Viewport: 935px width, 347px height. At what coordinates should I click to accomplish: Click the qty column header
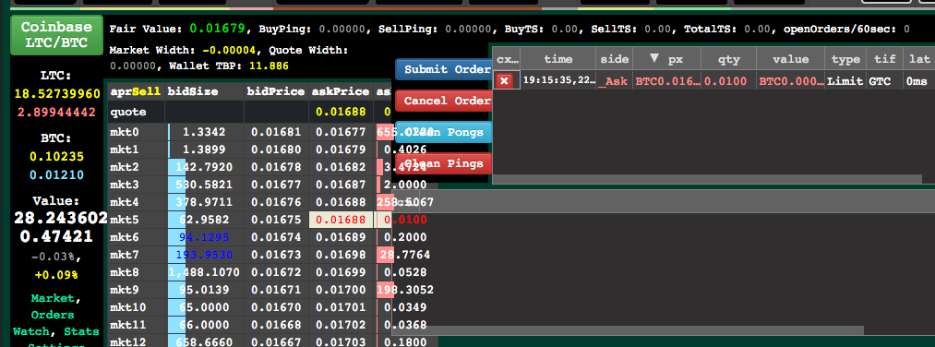(x=728, y=59)
